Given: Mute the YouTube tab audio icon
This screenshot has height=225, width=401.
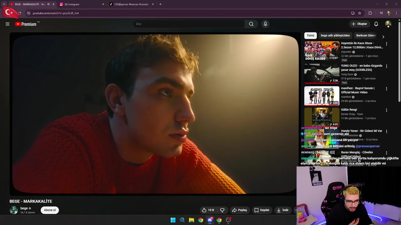Looking at the screenshot, I should pyautogui.click(x=48, y=4).
